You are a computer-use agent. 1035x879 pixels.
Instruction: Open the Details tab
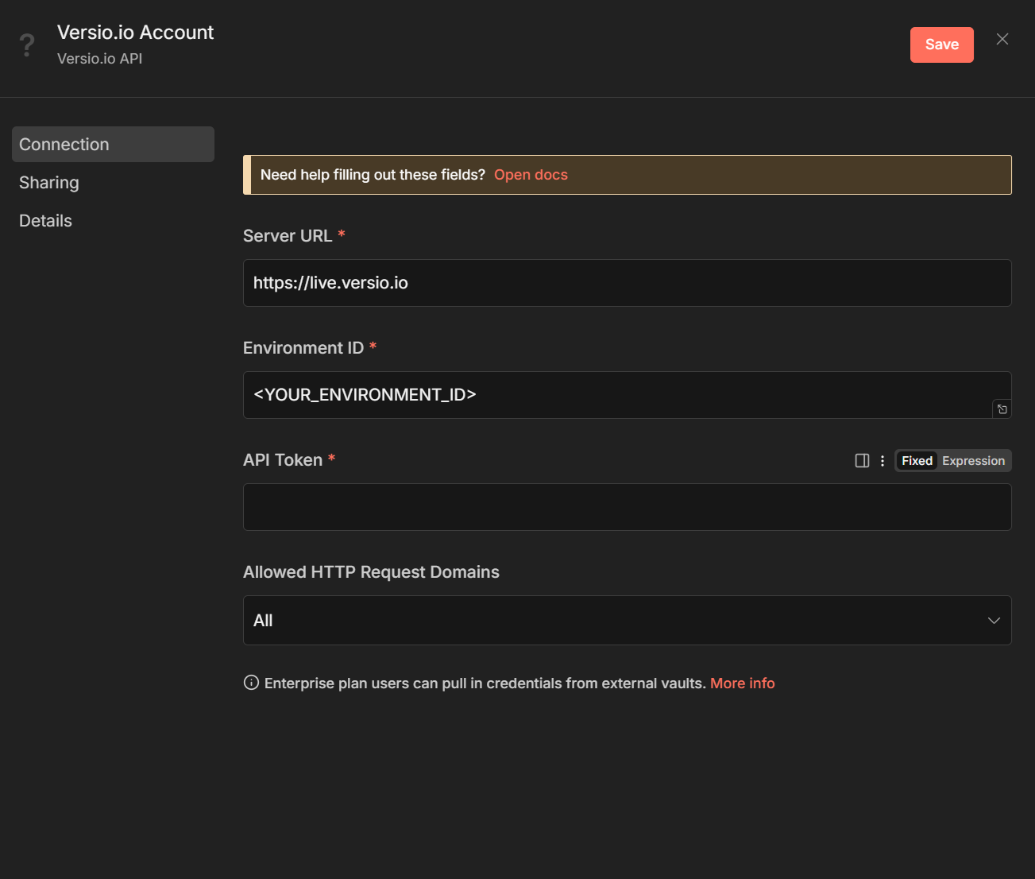pyautogui.click(x=45, y=220)
